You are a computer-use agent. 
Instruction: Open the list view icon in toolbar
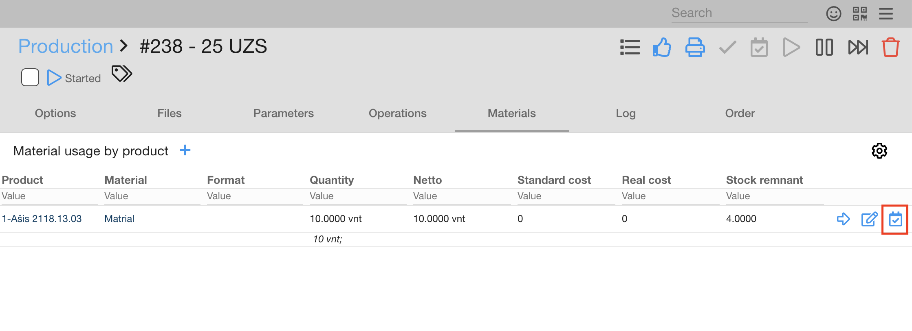coord(630,48)
